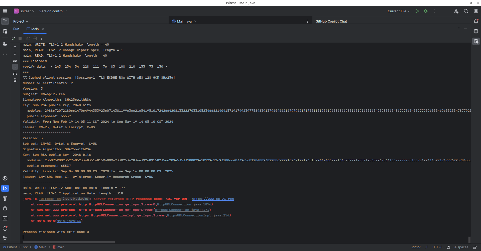This screenshot has width=481, height=251.
Task: Expand the Version control dropdown
Action: click(53, 11)
